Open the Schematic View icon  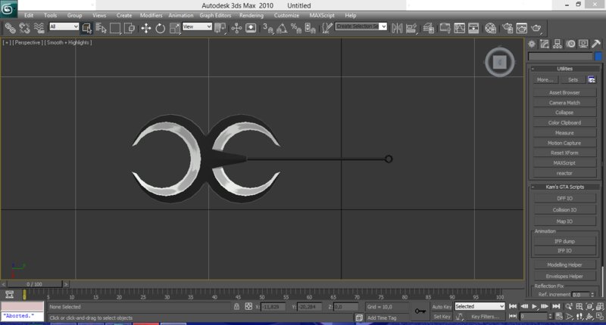(473, 28)
